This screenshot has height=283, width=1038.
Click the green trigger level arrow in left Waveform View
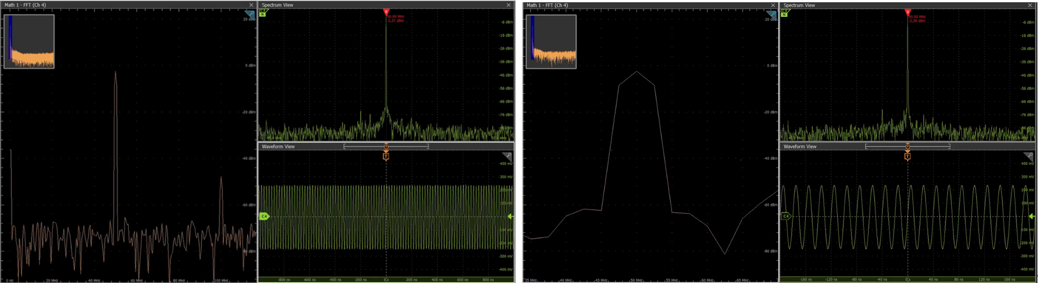510,216
